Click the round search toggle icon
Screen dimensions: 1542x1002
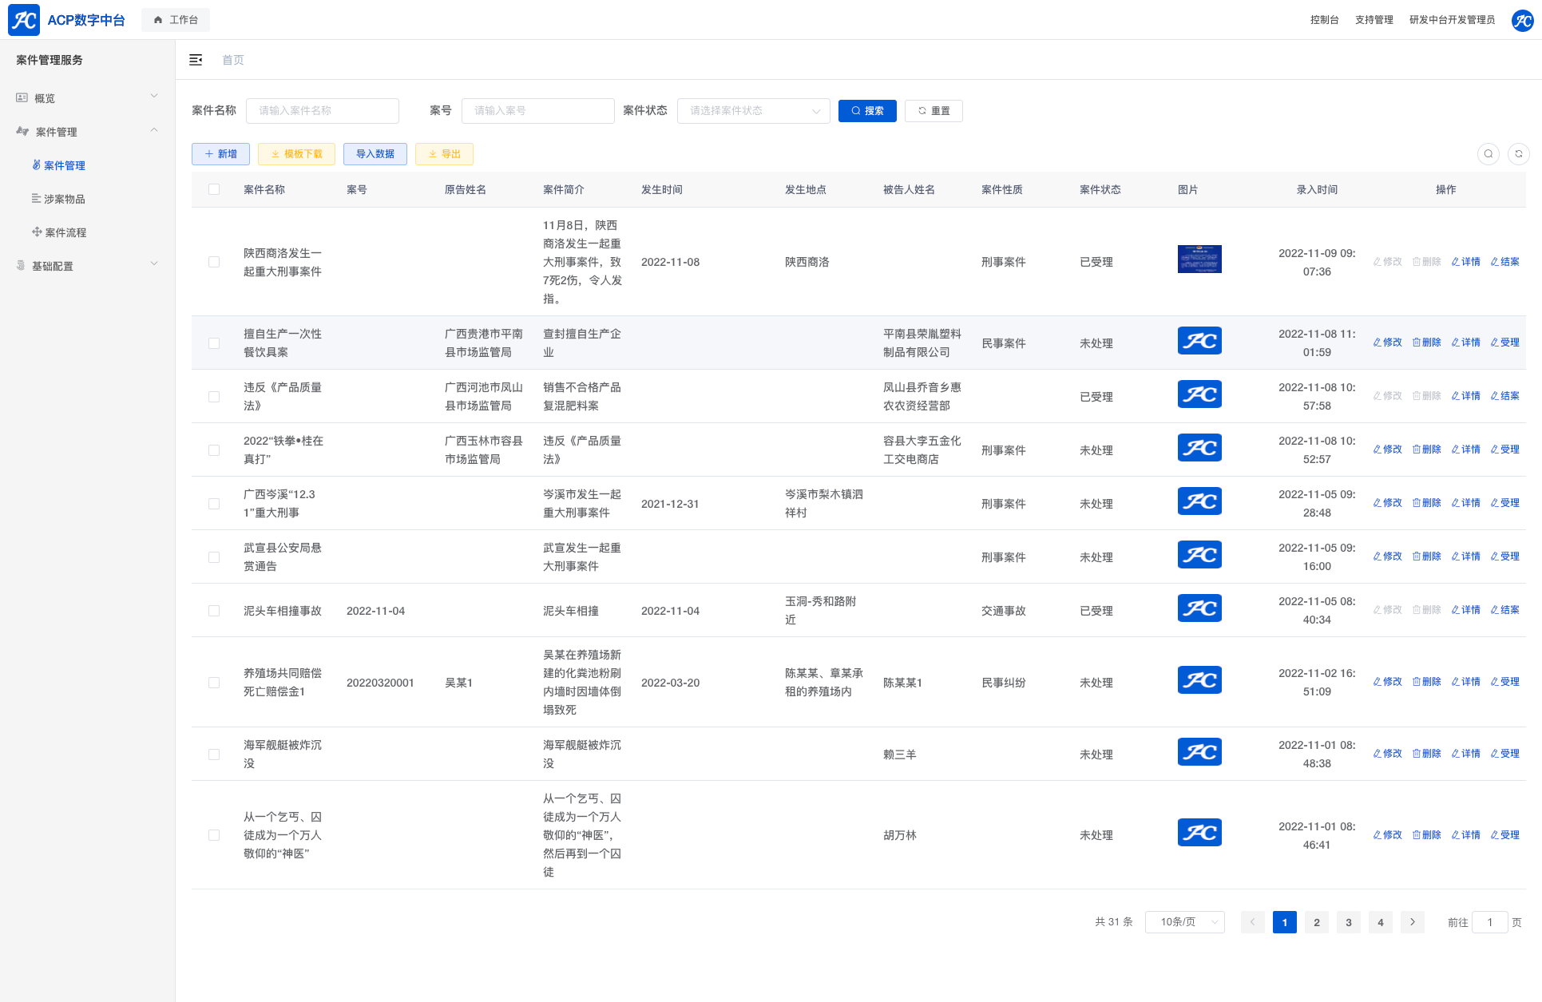pos(1488,154)
